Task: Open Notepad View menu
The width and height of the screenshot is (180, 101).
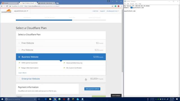Action: pos(136,4)
